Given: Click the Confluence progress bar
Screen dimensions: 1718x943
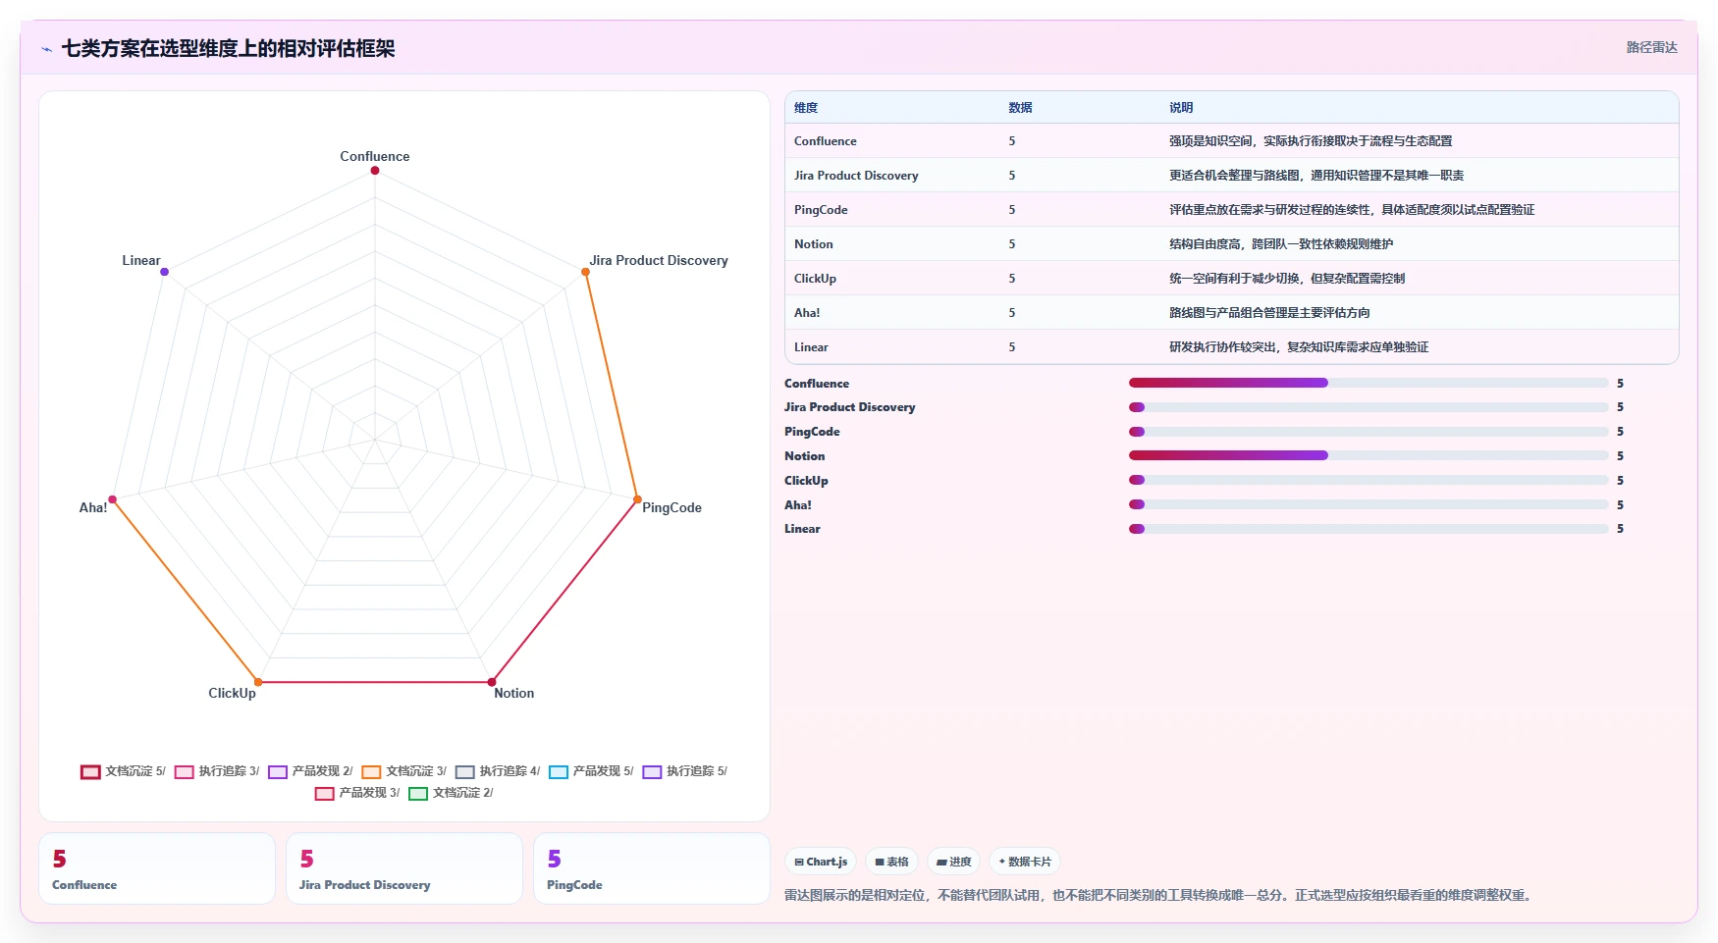Looking at the screenshot, I should (x=1369, y=383).
